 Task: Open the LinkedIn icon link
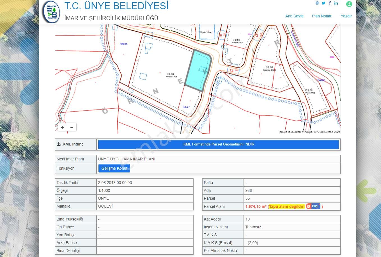336,3
